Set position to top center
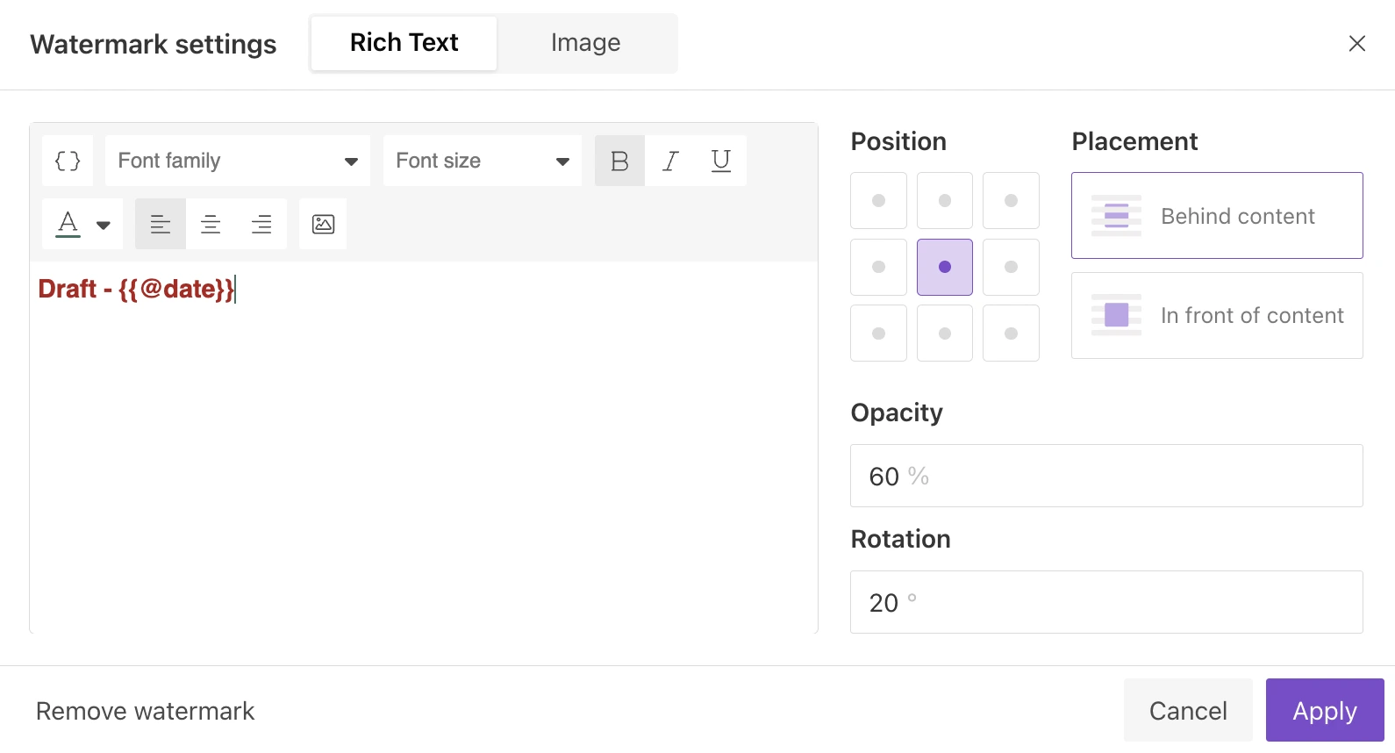Image resolution: width=1395 pixels, height=753 pixels. tap(945, 201)
